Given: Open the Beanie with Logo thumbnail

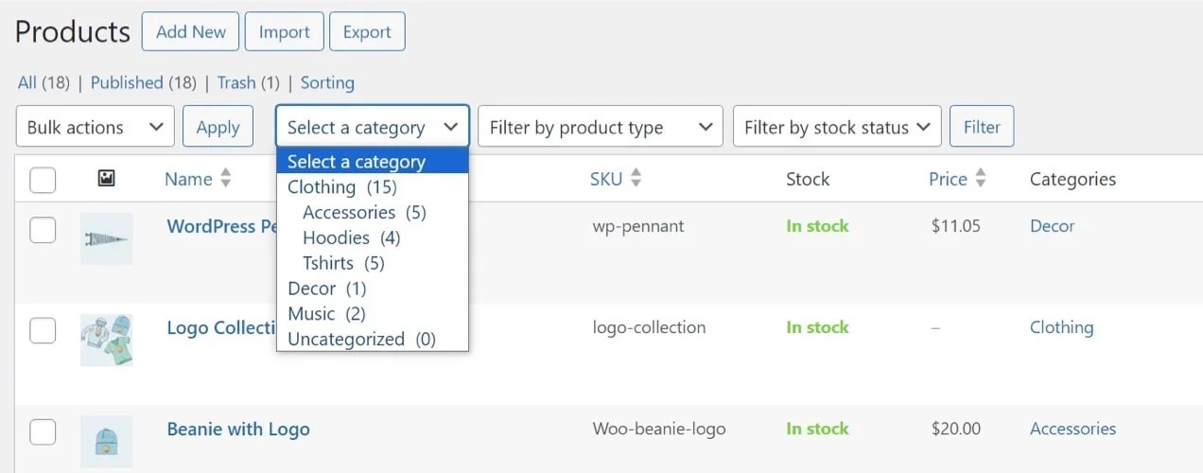Looking at the screenshot, I should (x=106, y=441).
